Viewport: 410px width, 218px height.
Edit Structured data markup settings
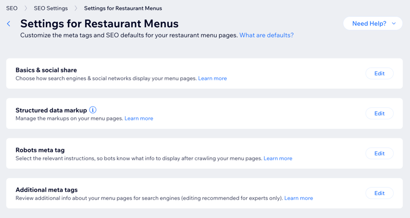379,113
